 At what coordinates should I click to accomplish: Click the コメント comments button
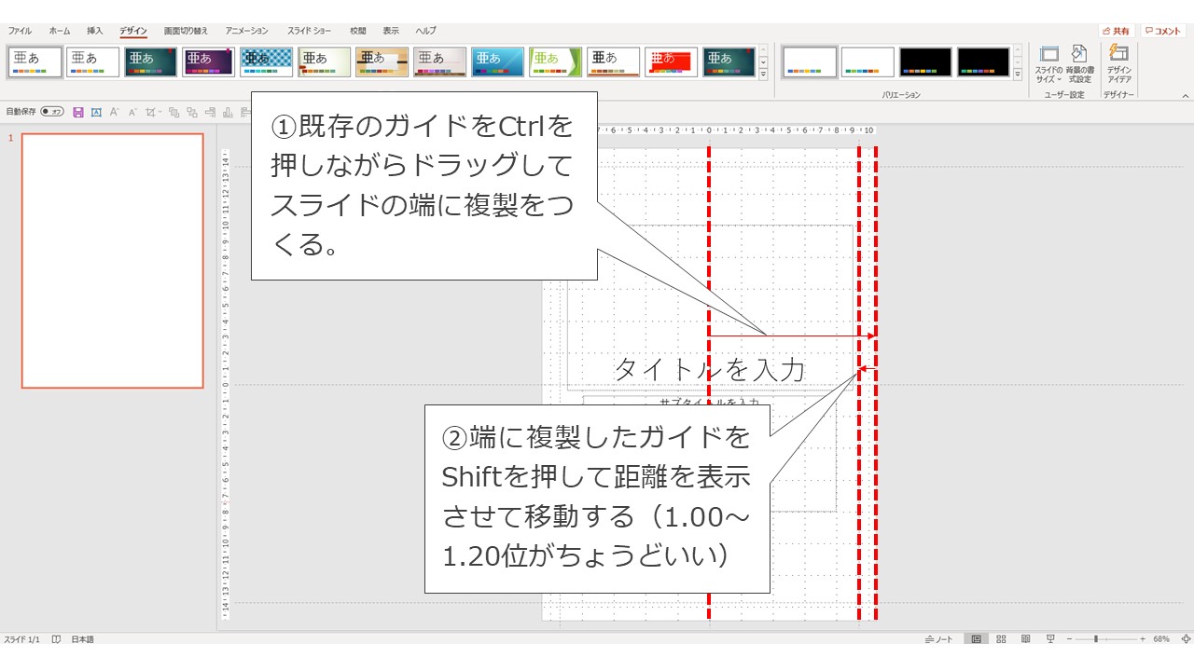click(1163, 31)
